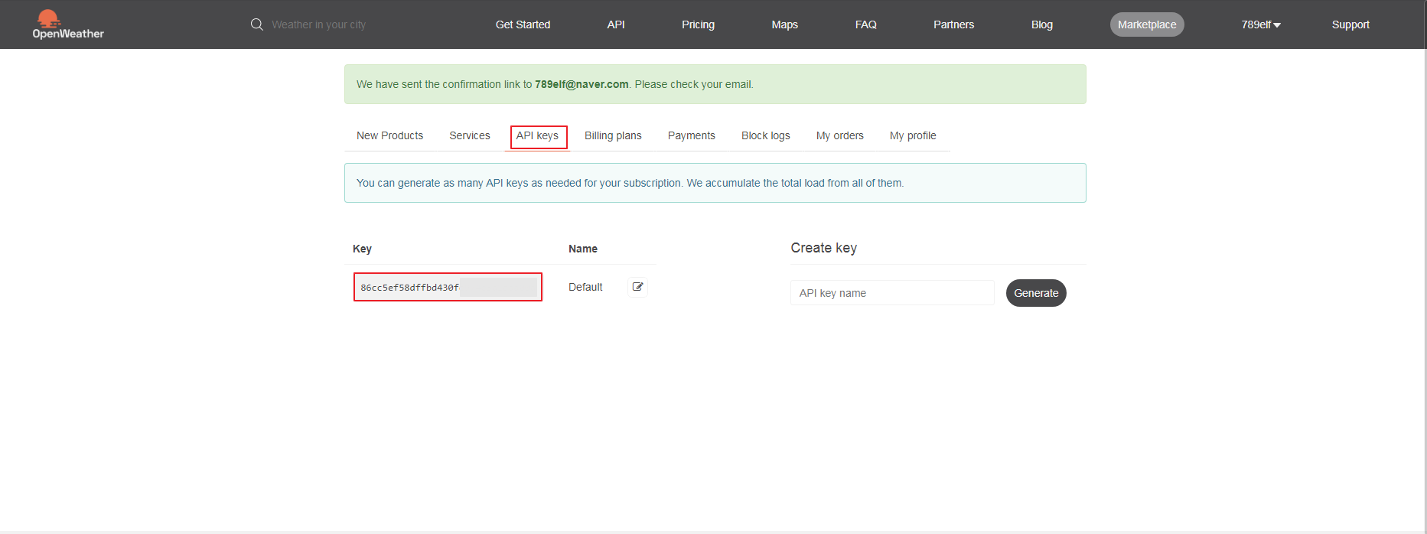The image size is (1427, 534).
Task: Visit the Partners page
Action: pos(953,24)
